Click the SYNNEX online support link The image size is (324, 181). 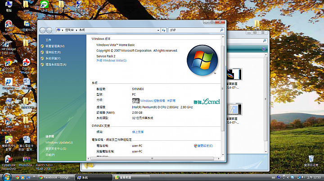(x=138, y=132)
